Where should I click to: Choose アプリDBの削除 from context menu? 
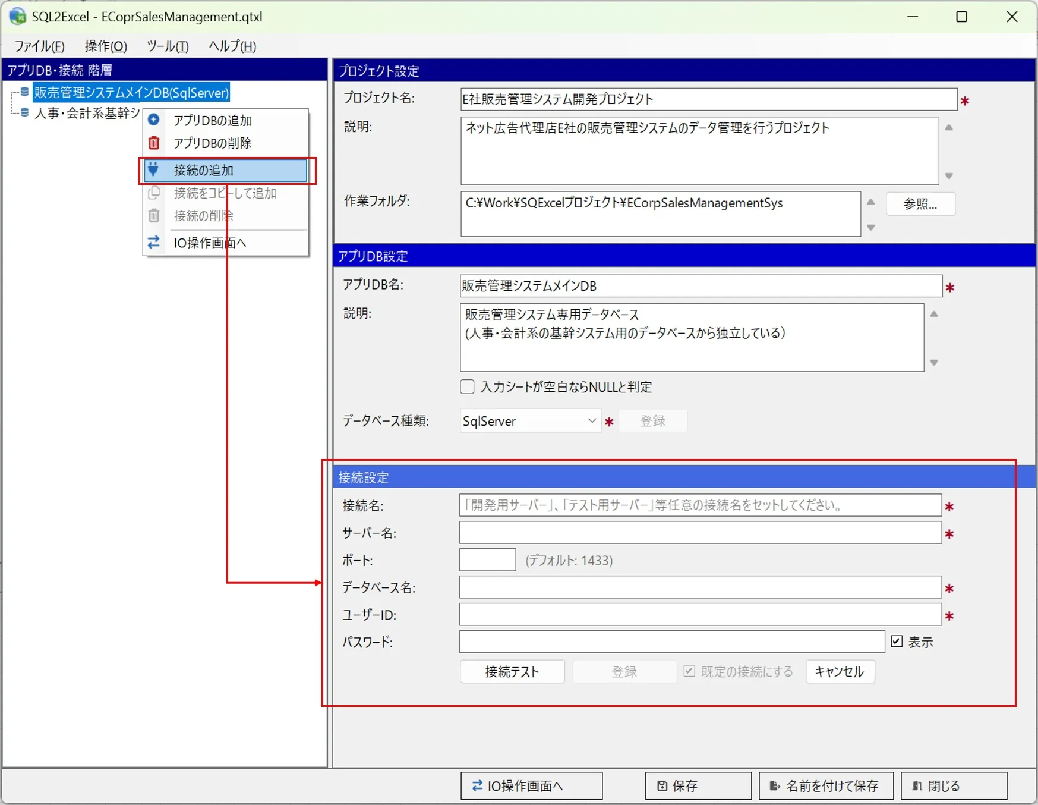pos(226,143)
